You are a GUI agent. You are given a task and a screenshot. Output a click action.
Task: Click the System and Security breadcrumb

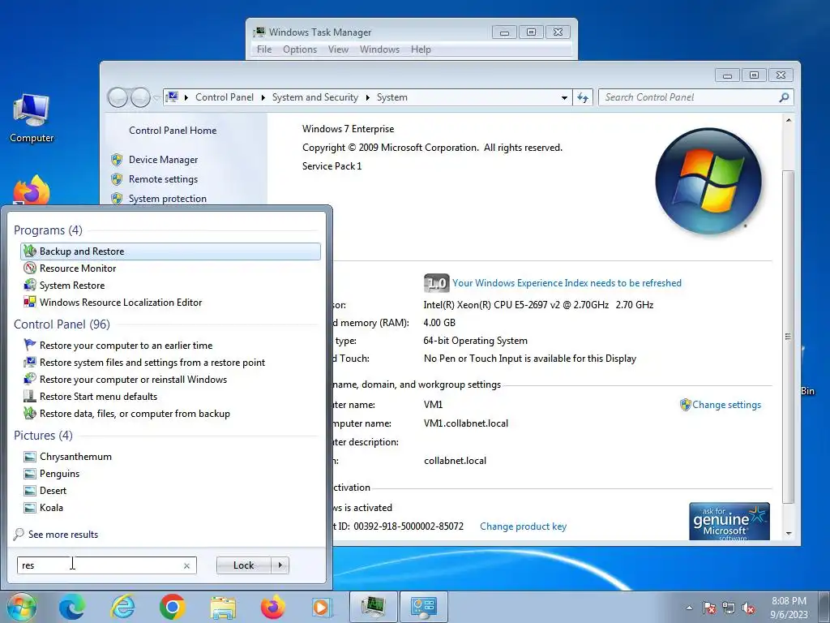pos(315,97)
